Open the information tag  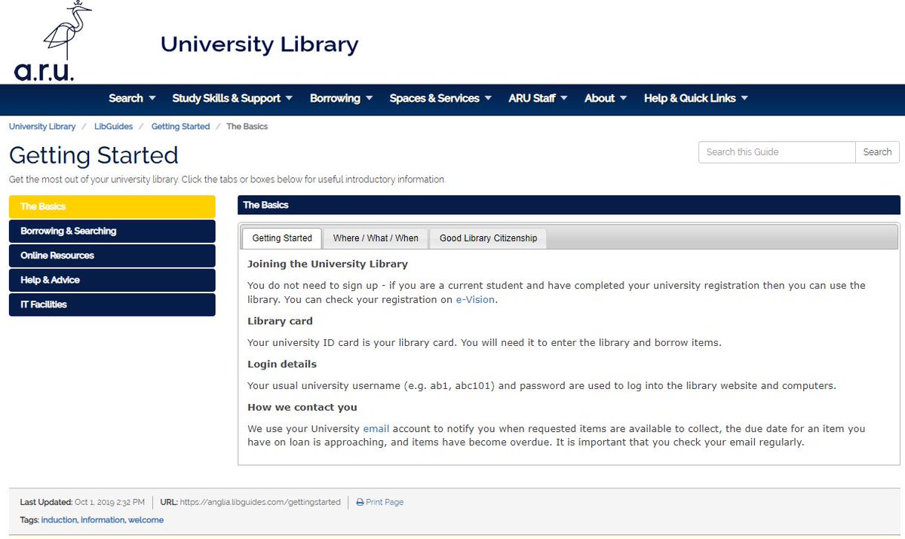(x=103, y=520)
